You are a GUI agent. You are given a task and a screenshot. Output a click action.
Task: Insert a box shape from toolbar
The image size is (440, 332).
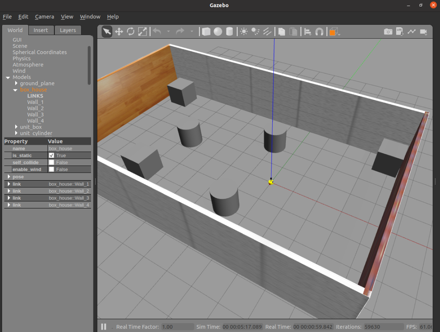click(206, 32)
